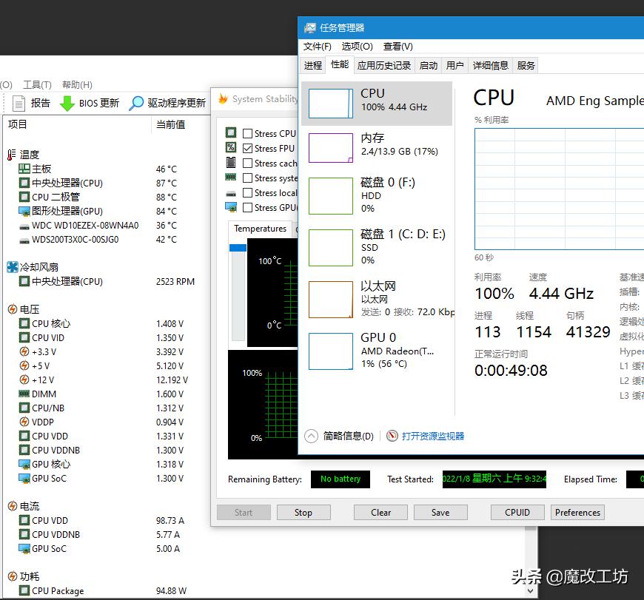Click the fan icon next to 冷却风扇
This screenshot has width=644, height=600.
tap(11, 266)
